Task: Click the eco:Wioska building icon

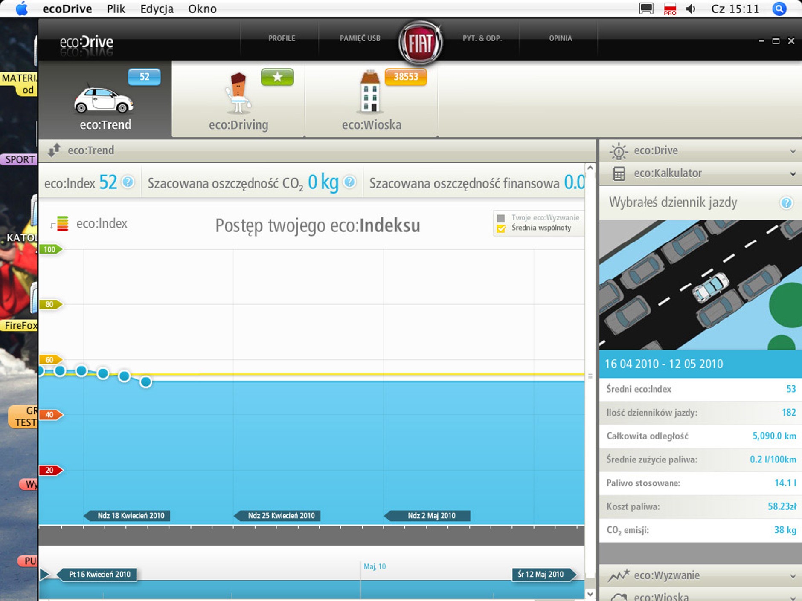Action: coord(369,92)
